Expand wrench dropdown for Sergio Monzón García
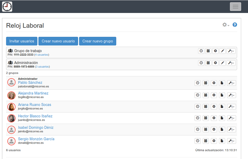This screenshot has height=159, width=248. tap(231, 141)
